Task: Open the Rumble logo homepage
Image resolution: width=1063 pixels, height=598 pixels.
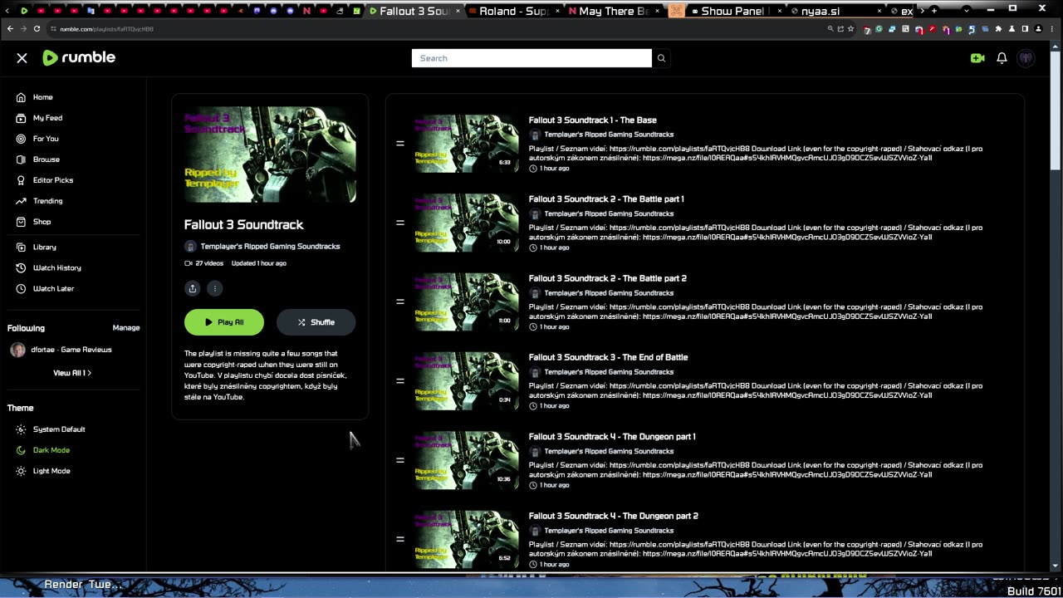Action: (x=79, y=57)
